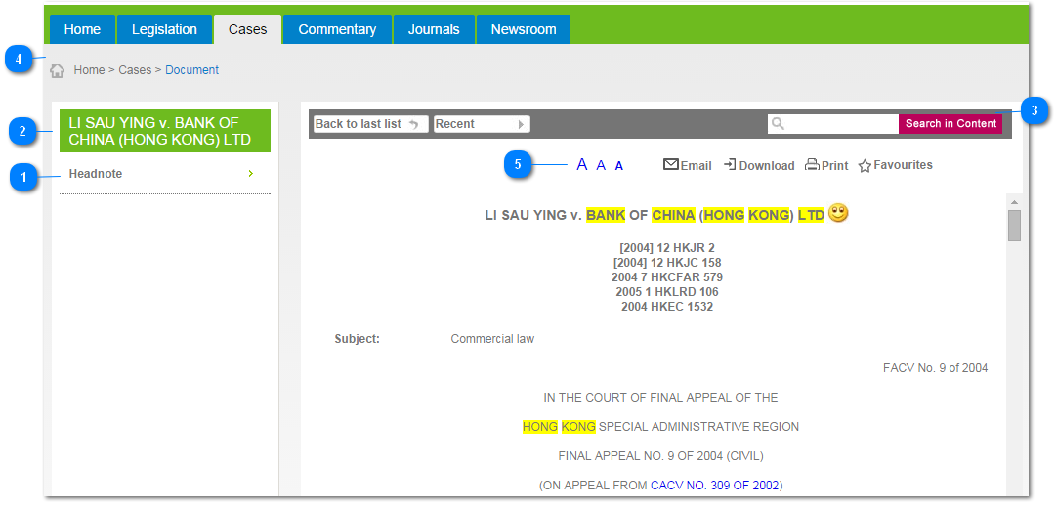1056x509 pixels.
Task: Click citation [2004] 12 HKJR 2
Action: (x=667, y=248)
